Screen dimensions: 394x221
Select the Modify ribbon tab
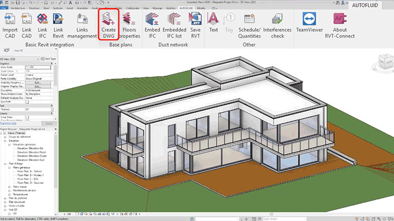click(x=201, y=8)
